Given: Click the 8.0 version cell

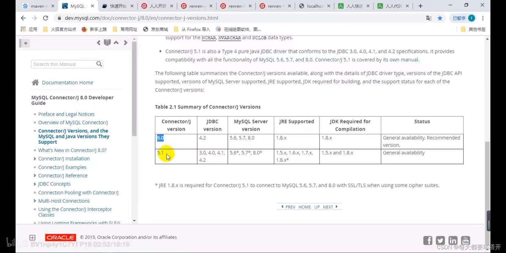Looking at the screenshot, I should [176, 141].
